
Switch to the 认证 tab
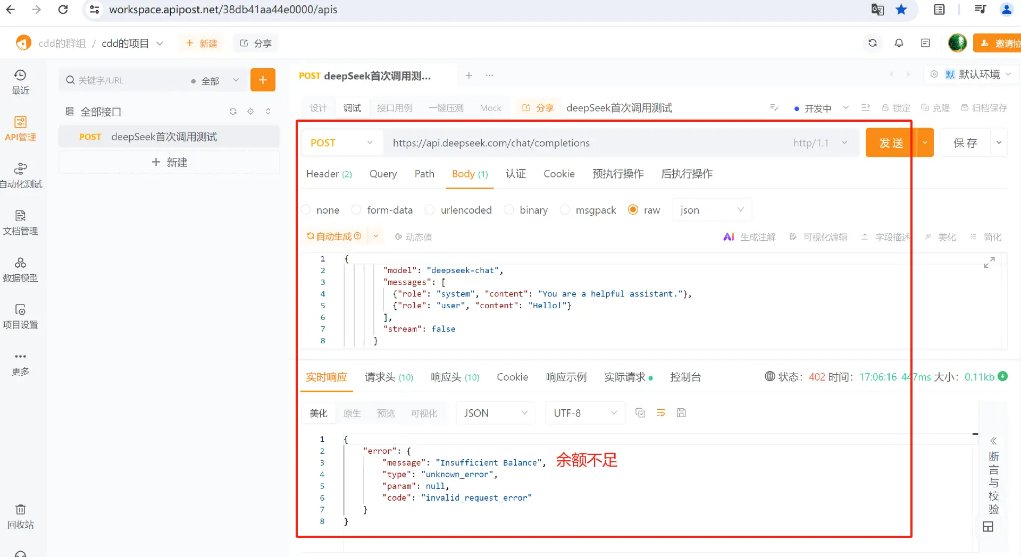(515, 174)
